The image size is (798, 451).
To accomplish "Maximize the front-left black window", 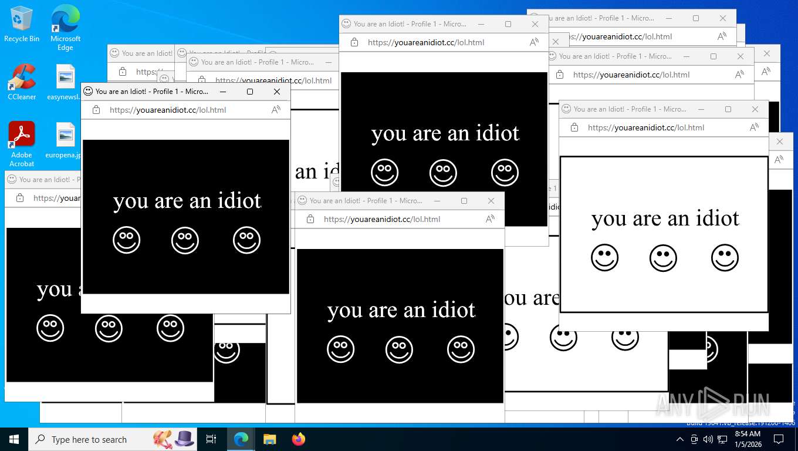I will (x=250, y=92).
